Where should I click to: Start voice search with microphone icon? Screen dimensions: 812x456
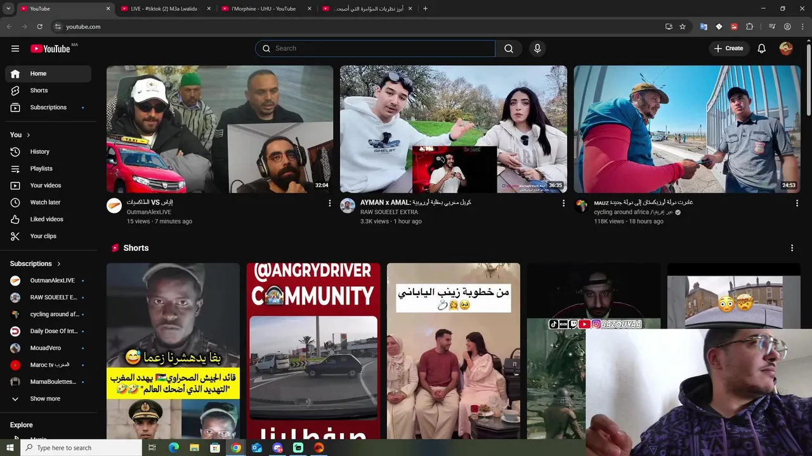[x=537, y=49]
